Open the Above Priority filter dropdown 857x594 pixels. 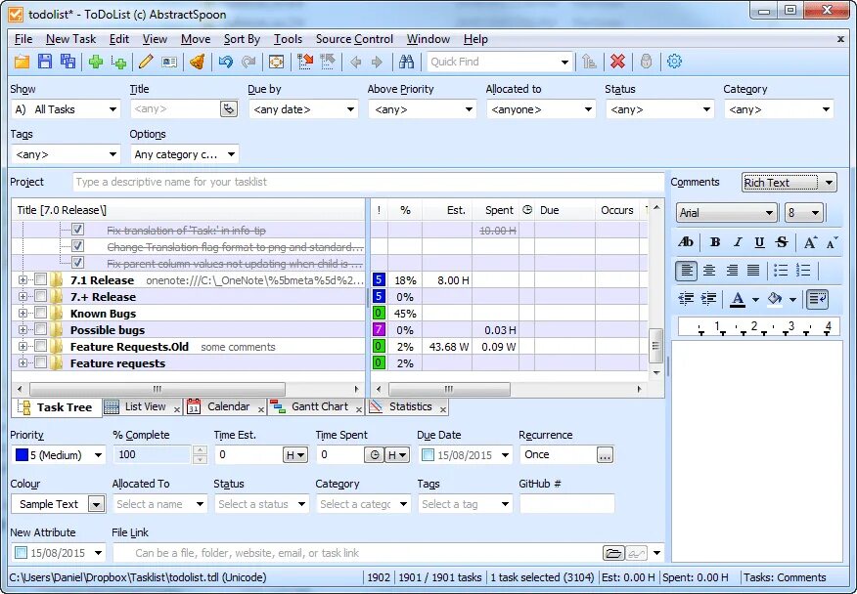click(x=469, y=109)
